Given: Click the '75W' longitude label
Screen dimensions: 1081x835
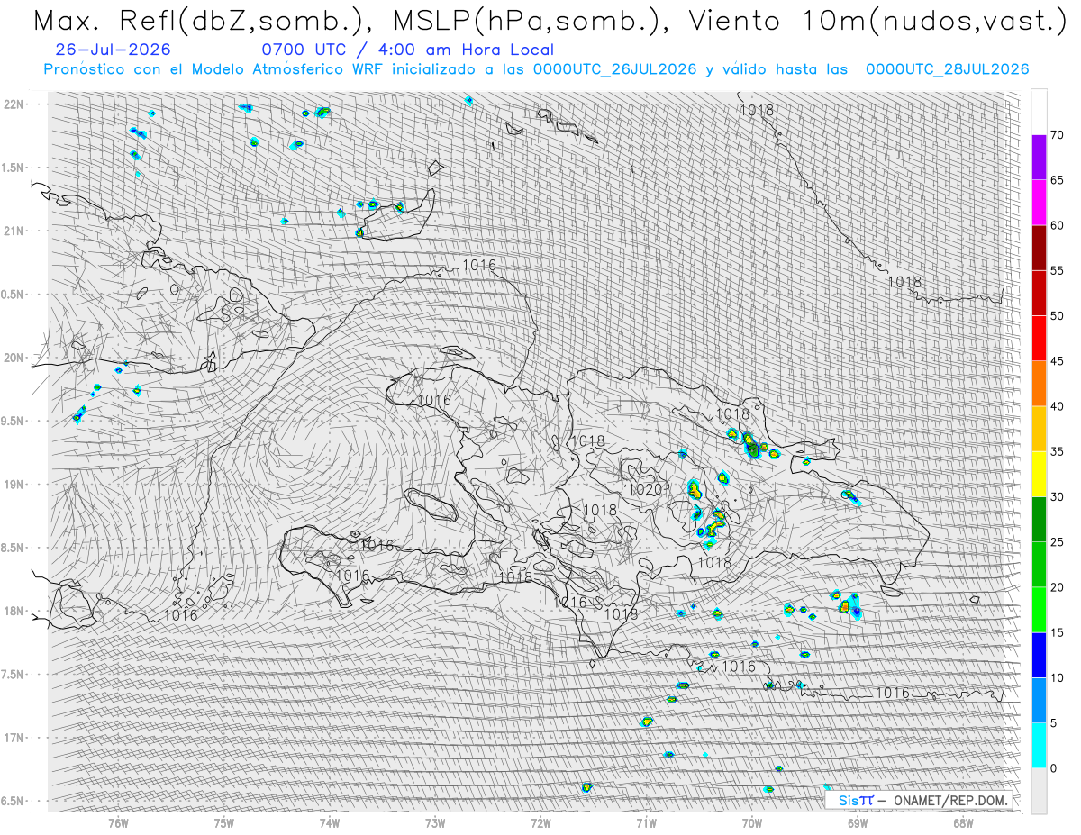Looking at the screenshot, I should point(224,821).
